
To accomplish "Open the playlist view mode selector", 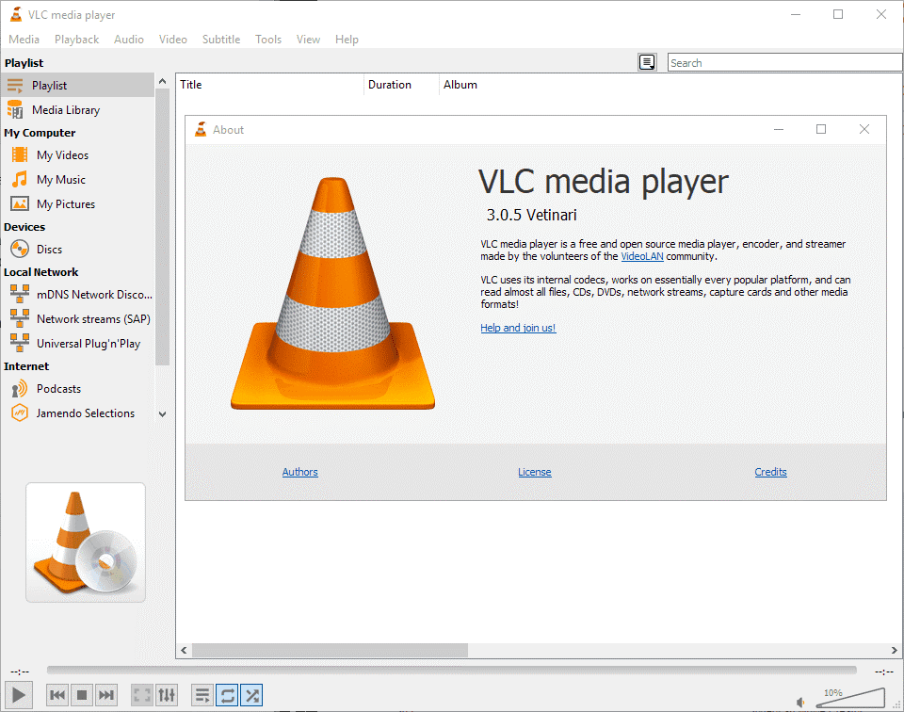I will click(647, 61).
